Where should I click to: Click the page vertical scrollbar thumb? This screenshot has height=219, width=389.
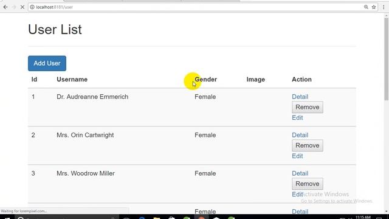pos(387,59)
